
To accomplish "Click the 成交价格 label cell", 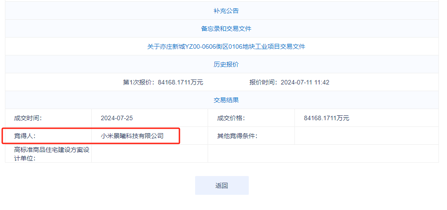I will click(231, 118).
